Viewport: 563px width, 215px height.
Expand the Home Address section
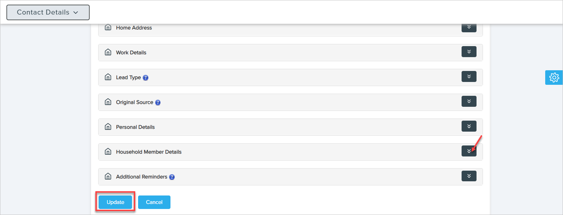(469, 27)
